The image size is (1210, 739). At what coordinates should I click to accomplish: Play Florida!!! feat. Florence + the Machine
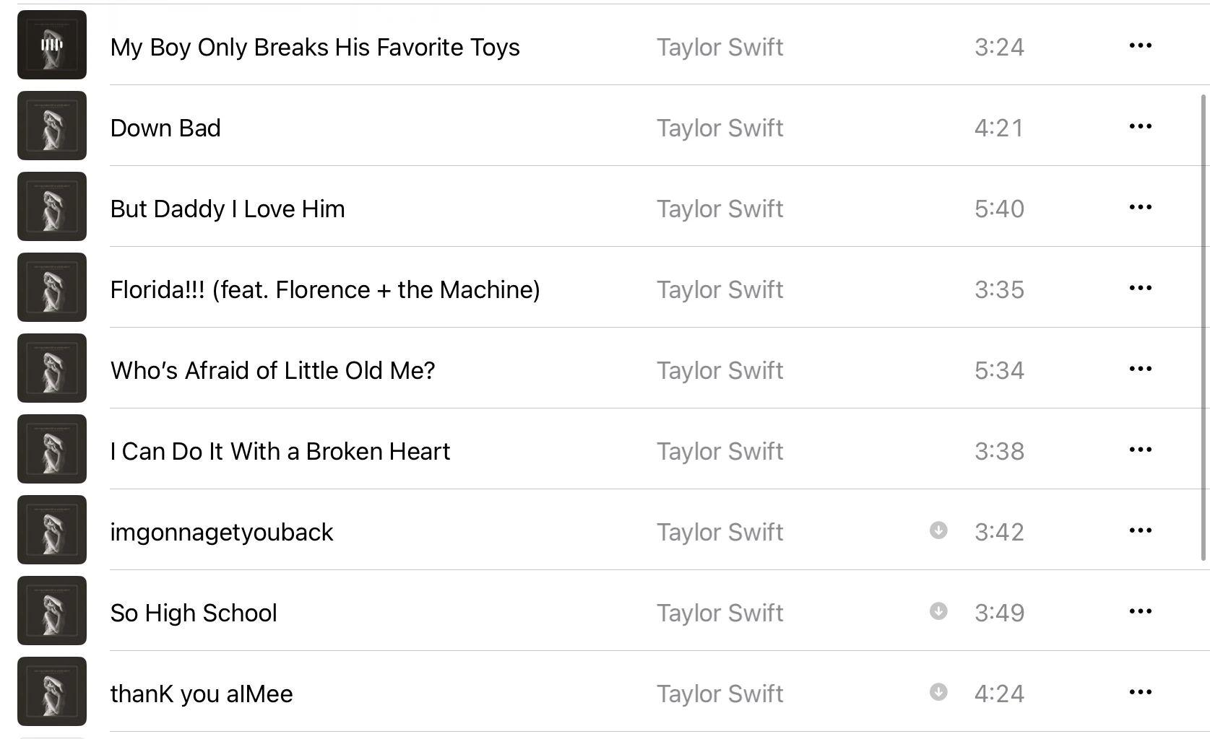[324, 289]
